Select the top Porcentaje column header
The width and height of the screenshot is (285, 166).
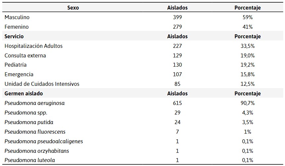click(x=247, y=8)
